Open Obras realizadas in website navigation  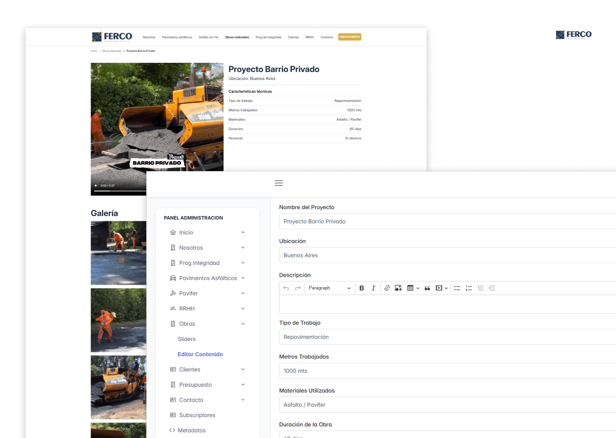(237, 37)
